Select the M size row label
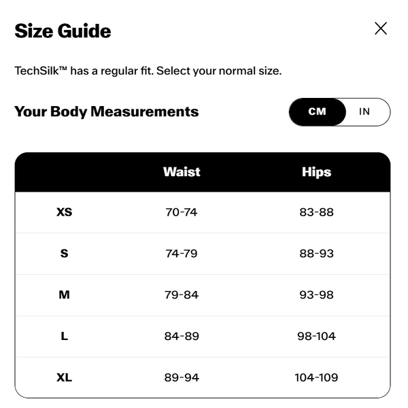The width and height of the screenshot is (408, 408). 65,295
